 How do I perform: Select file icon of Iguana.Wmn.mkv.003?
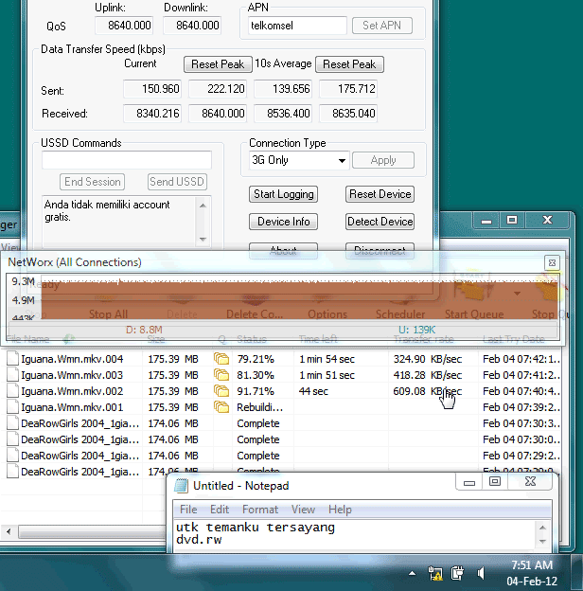(13, 375)
